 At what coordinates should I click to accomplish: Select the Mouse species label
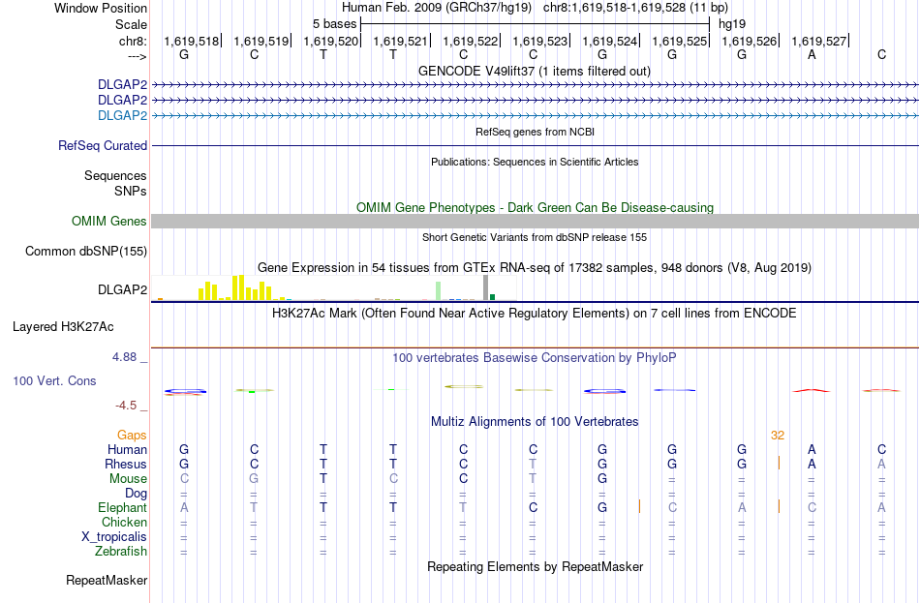(128, 479)
